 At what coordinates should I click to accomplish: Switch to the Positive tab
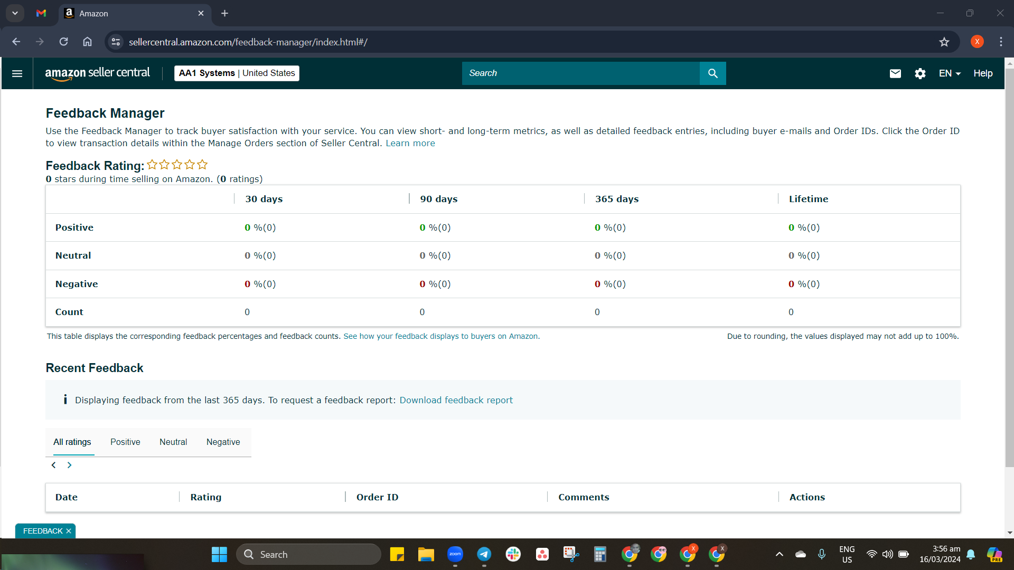click(x=125, y=442)
